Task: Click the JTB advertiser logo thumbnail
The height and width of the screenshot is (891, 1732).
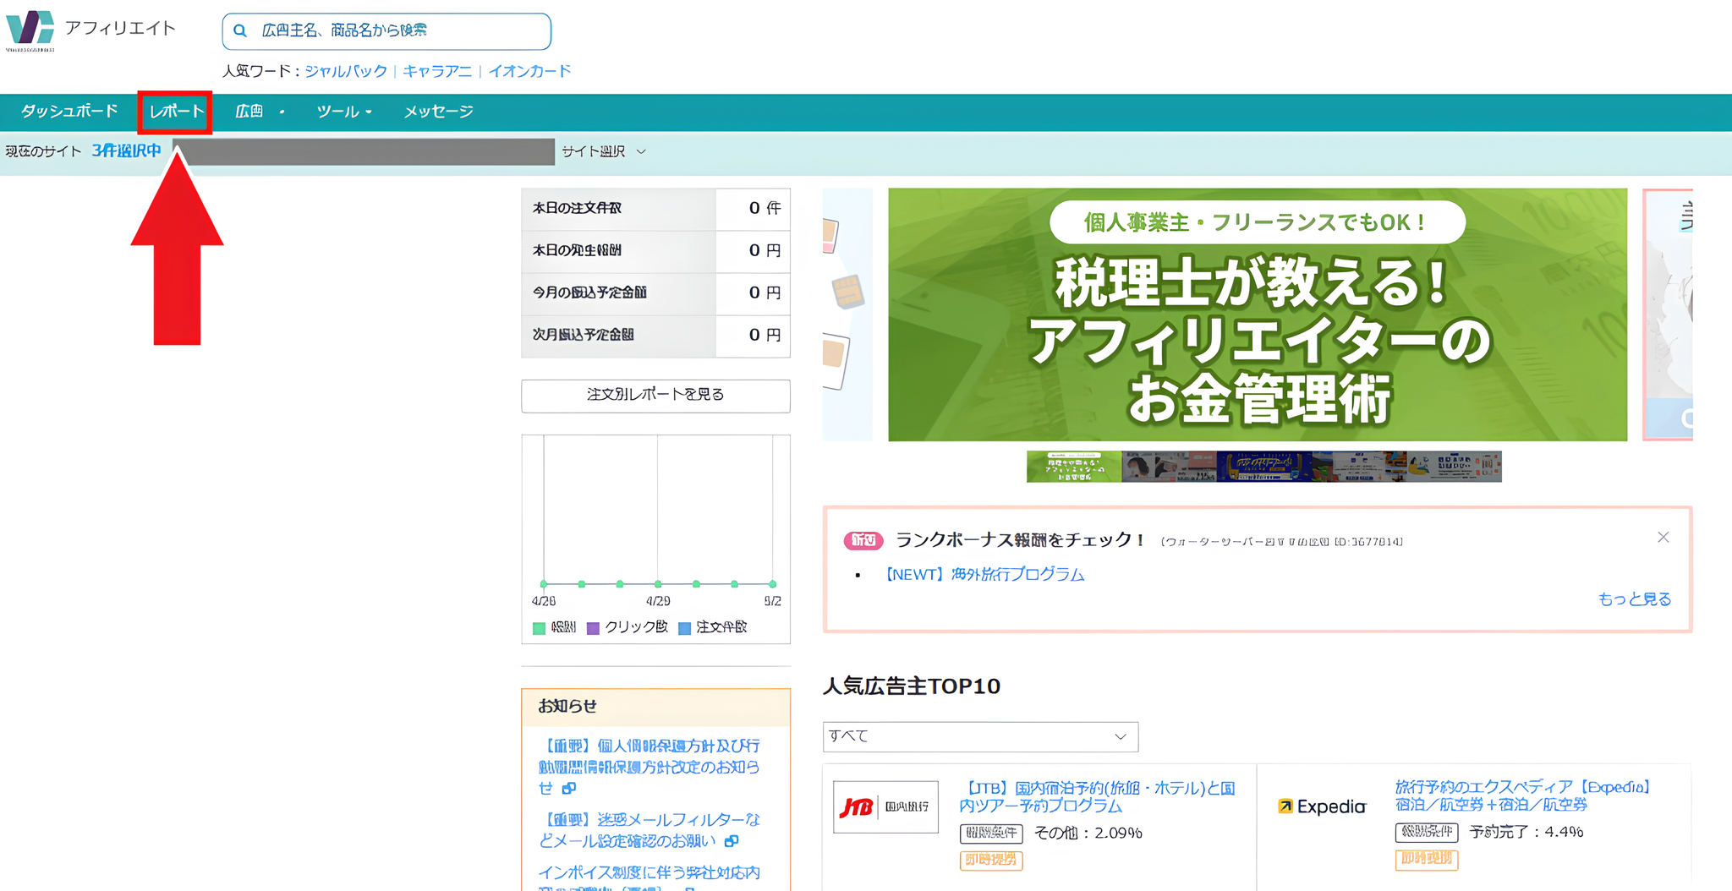Action: click(x=885, y=806)
